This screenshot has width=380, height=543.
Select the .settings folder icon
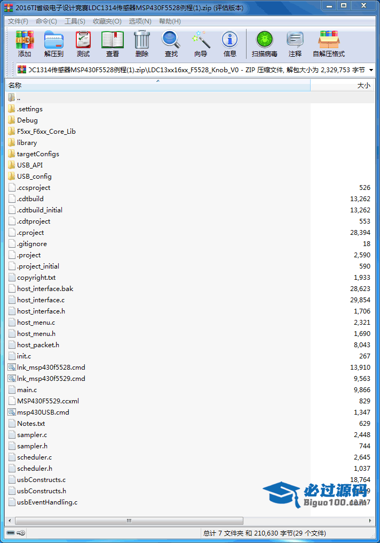pyautogui.click(x=12, y=109)
